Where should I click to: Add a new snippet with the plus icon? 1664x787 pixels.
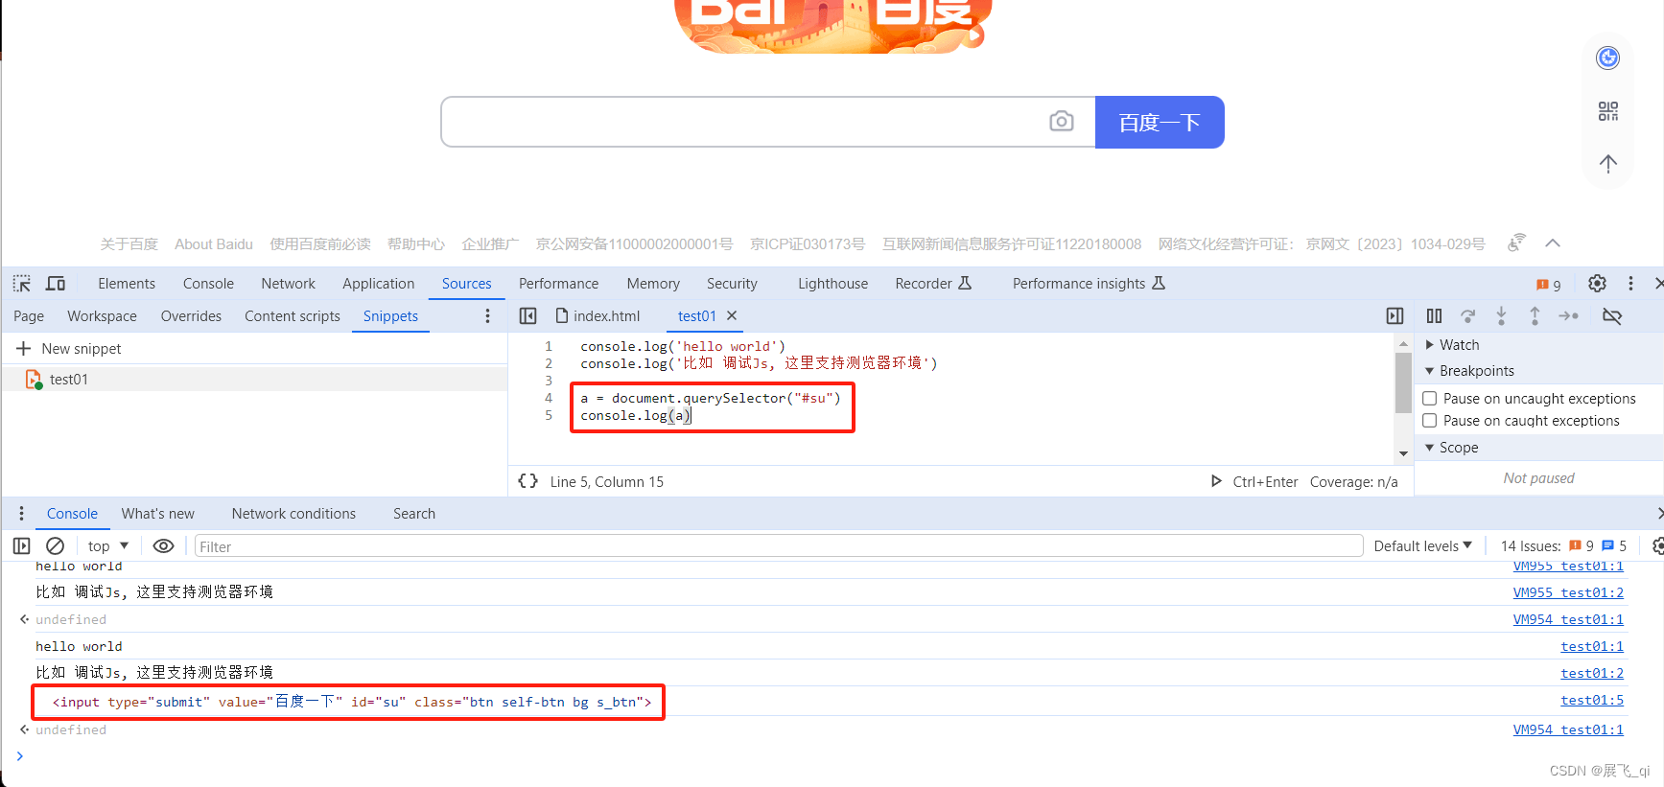24,349
